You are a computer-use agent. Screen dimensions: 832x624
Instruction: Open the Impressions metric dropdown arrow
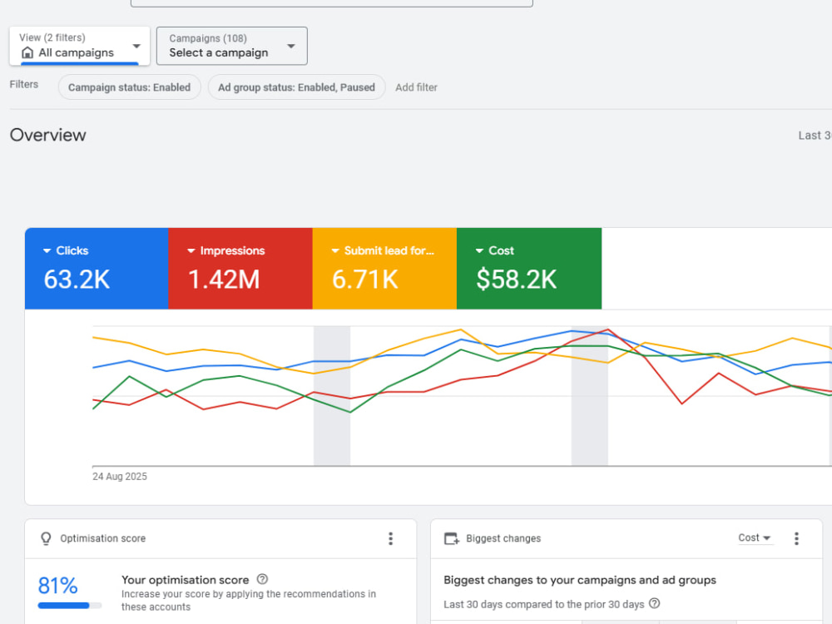[x=191, y=250]
